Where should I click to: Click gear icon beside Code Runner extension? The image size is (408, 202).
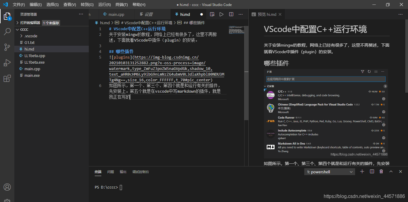click(x=384, y=125)
